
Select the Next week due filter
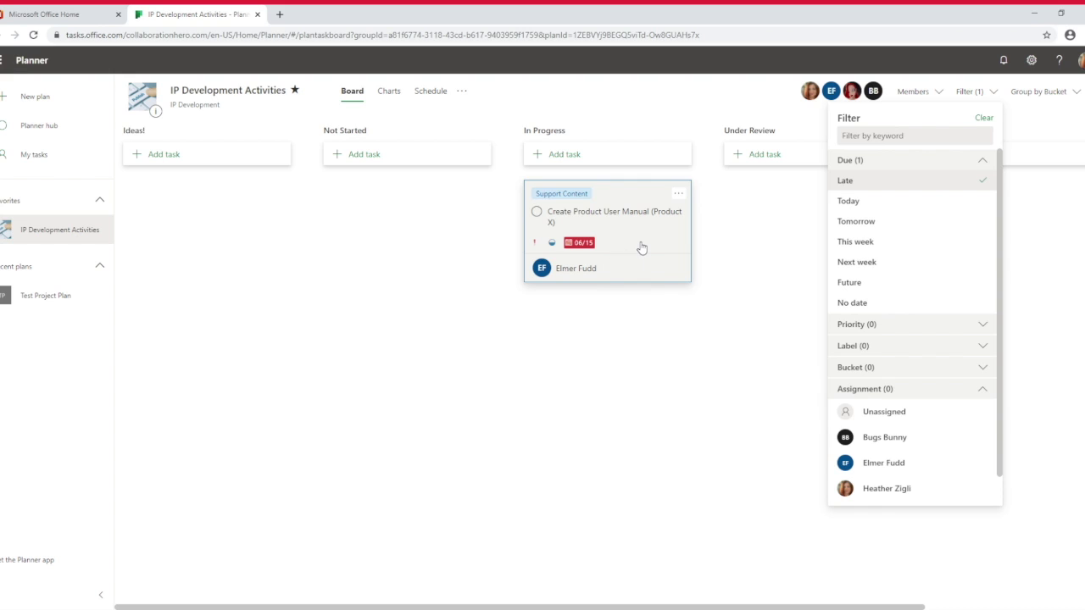(x=912, y=262)
